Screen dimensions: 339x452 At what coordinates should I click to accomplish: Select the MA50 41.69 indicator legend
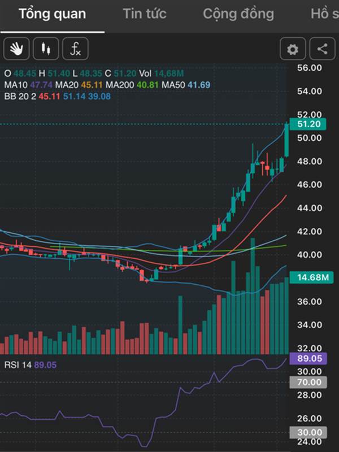[x=186, y=85]
